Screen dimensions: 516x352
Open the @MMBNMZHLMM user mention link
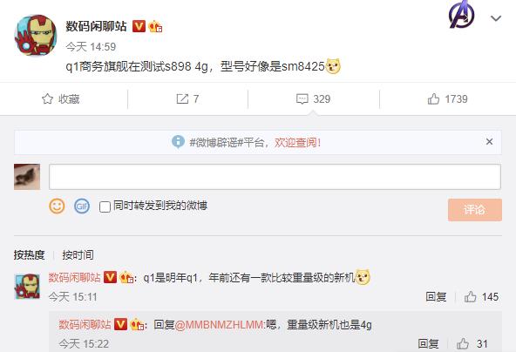click(219, 325)
